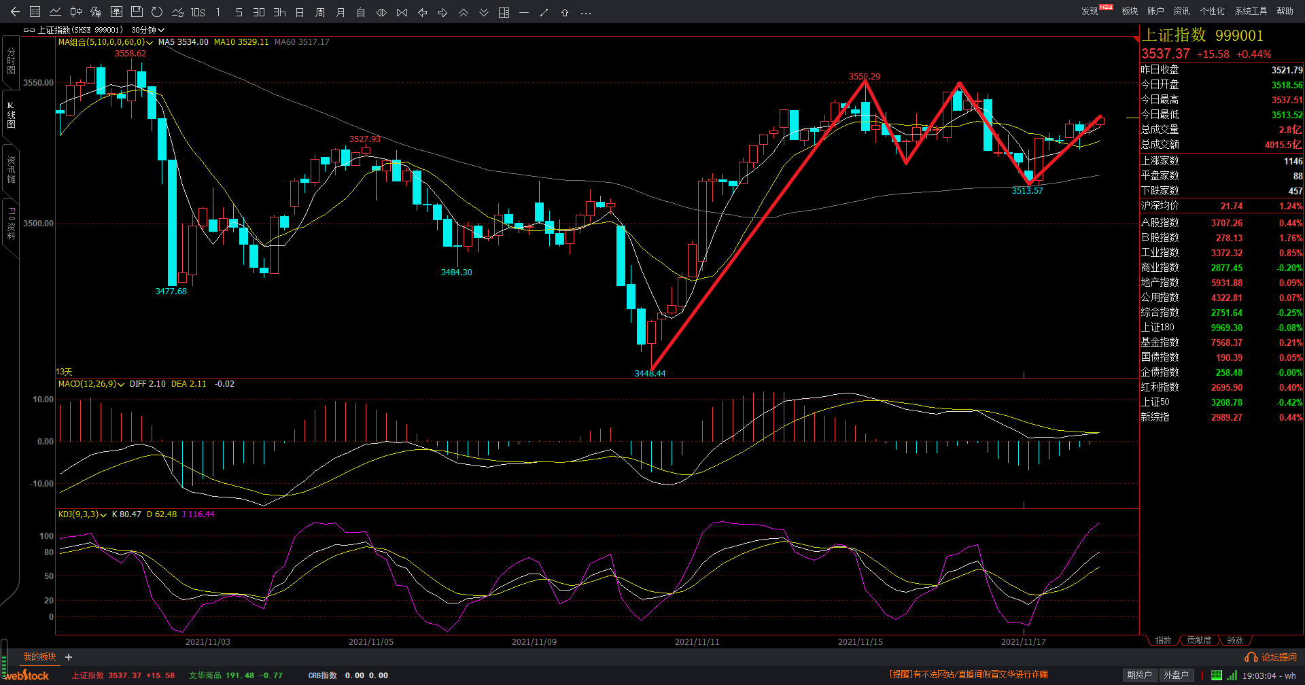1305x685 pixels.
Task: Add a new board with plus button
Action: (x=69, y=657)
